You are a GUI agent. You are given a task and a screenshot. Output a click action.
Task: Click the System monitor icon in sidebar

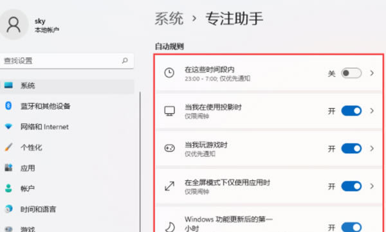[8, 85]
